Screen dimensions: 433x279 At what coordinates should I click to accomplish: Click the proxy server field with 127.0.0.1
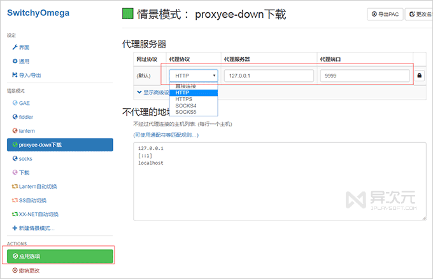coord(269,76)
